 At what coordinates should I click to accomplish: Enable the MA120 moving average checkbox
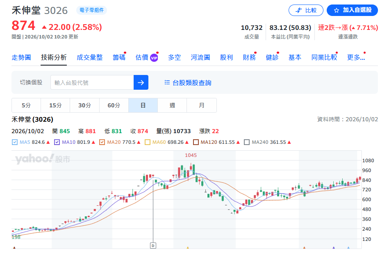[196, 142]
